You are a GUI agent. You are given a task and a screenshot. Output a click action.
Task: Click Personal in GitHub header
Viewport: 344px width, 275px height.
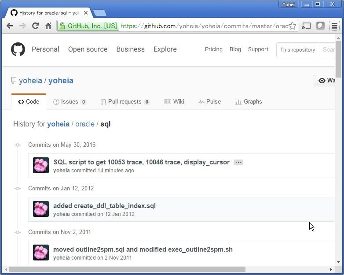(x=45, y=49)
